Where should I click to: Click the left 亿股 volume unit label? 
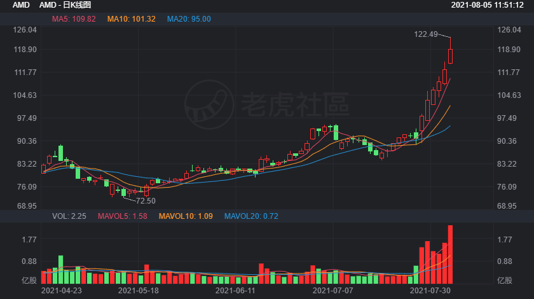coord(29,281)
